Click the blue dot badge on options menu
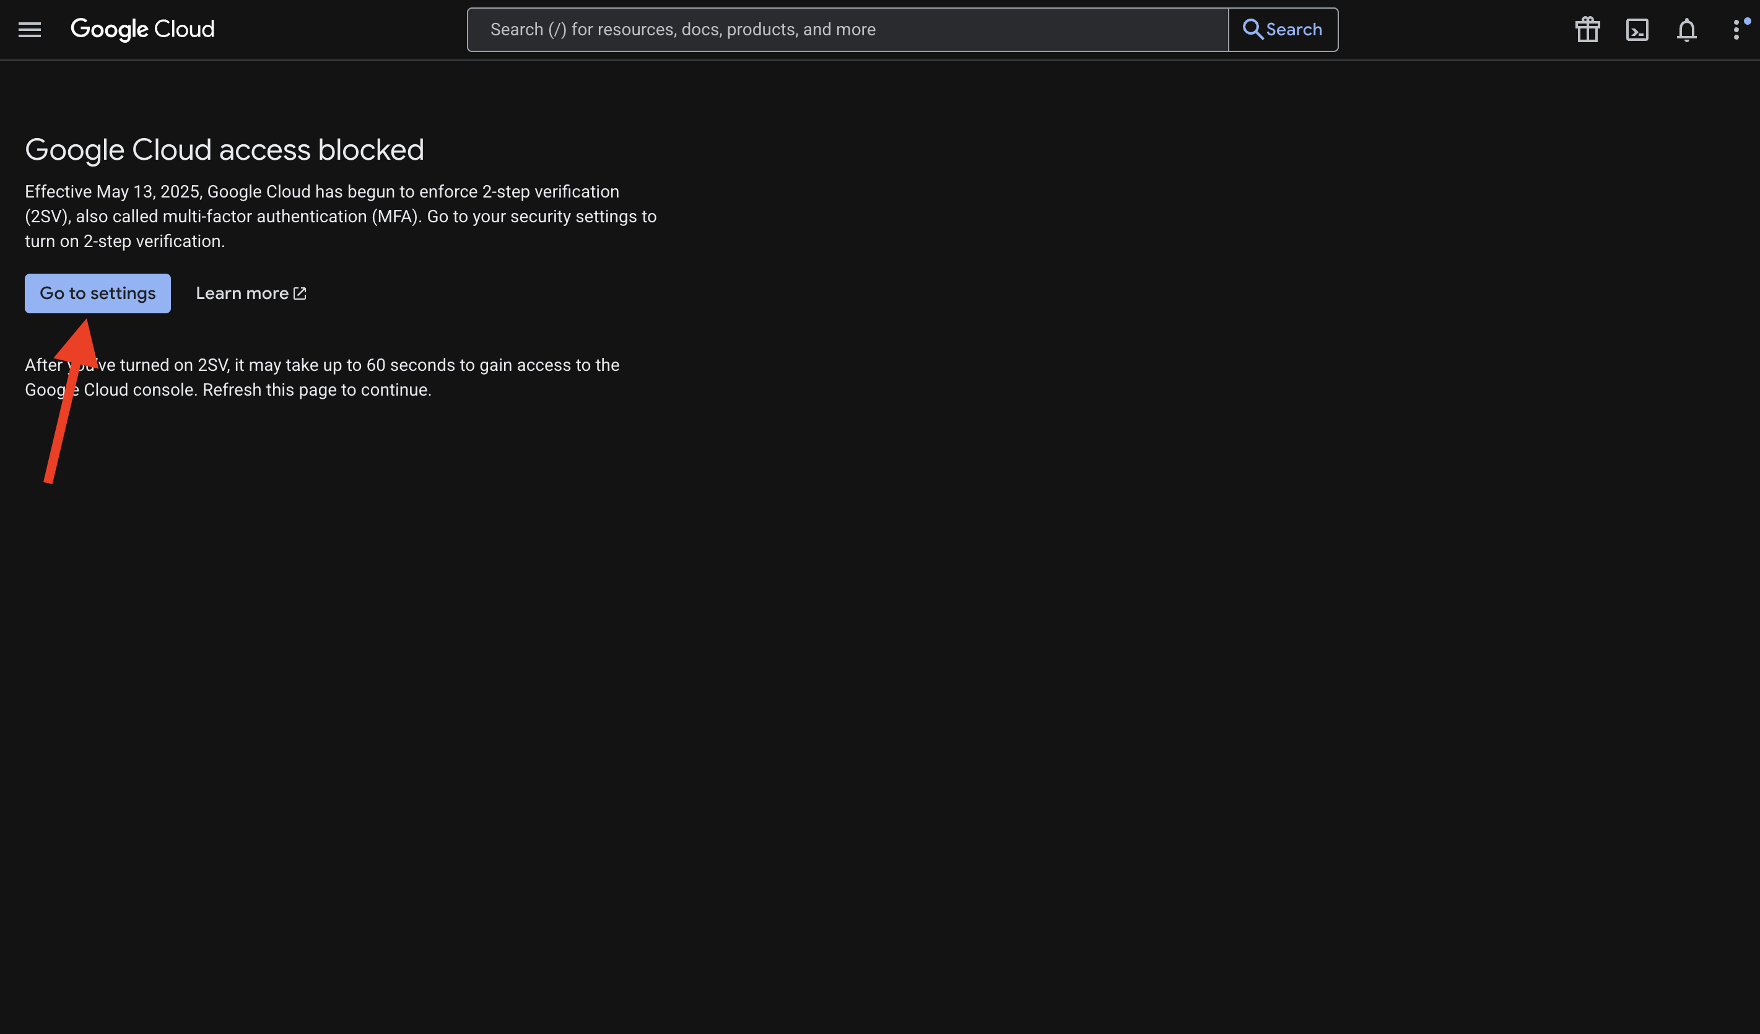This screenshot has height=1034, width=1760. (1748, 21)
